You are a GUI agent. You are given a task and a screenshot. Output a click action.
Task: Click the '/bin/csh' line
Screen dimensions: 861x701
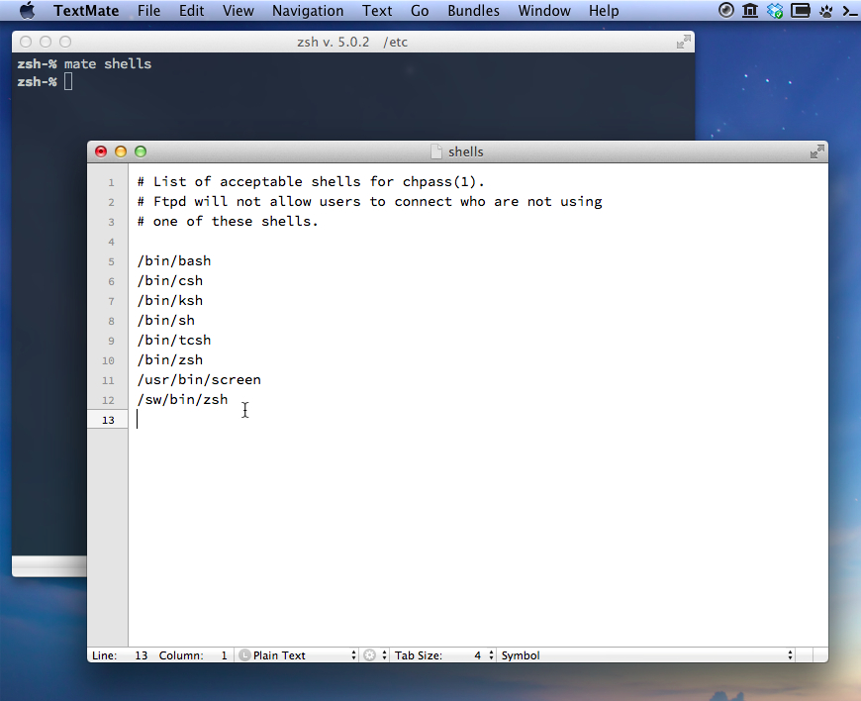click(170, 280)
